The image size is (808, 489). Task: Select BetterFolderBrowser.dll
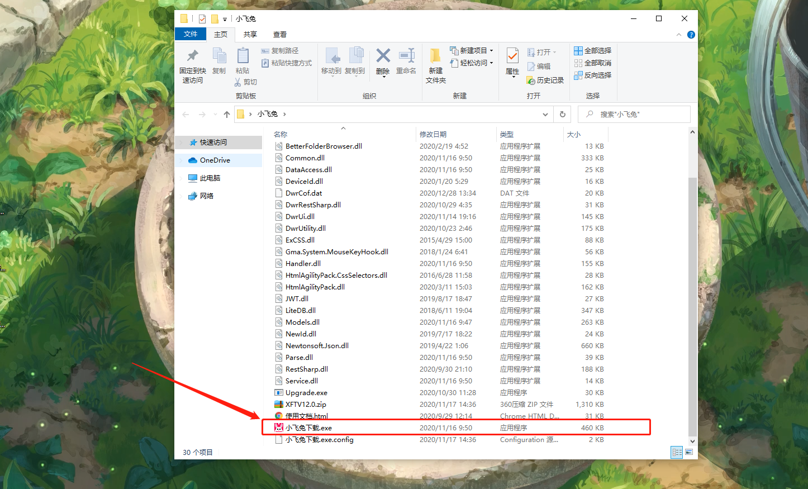click(x=439, y=146)
